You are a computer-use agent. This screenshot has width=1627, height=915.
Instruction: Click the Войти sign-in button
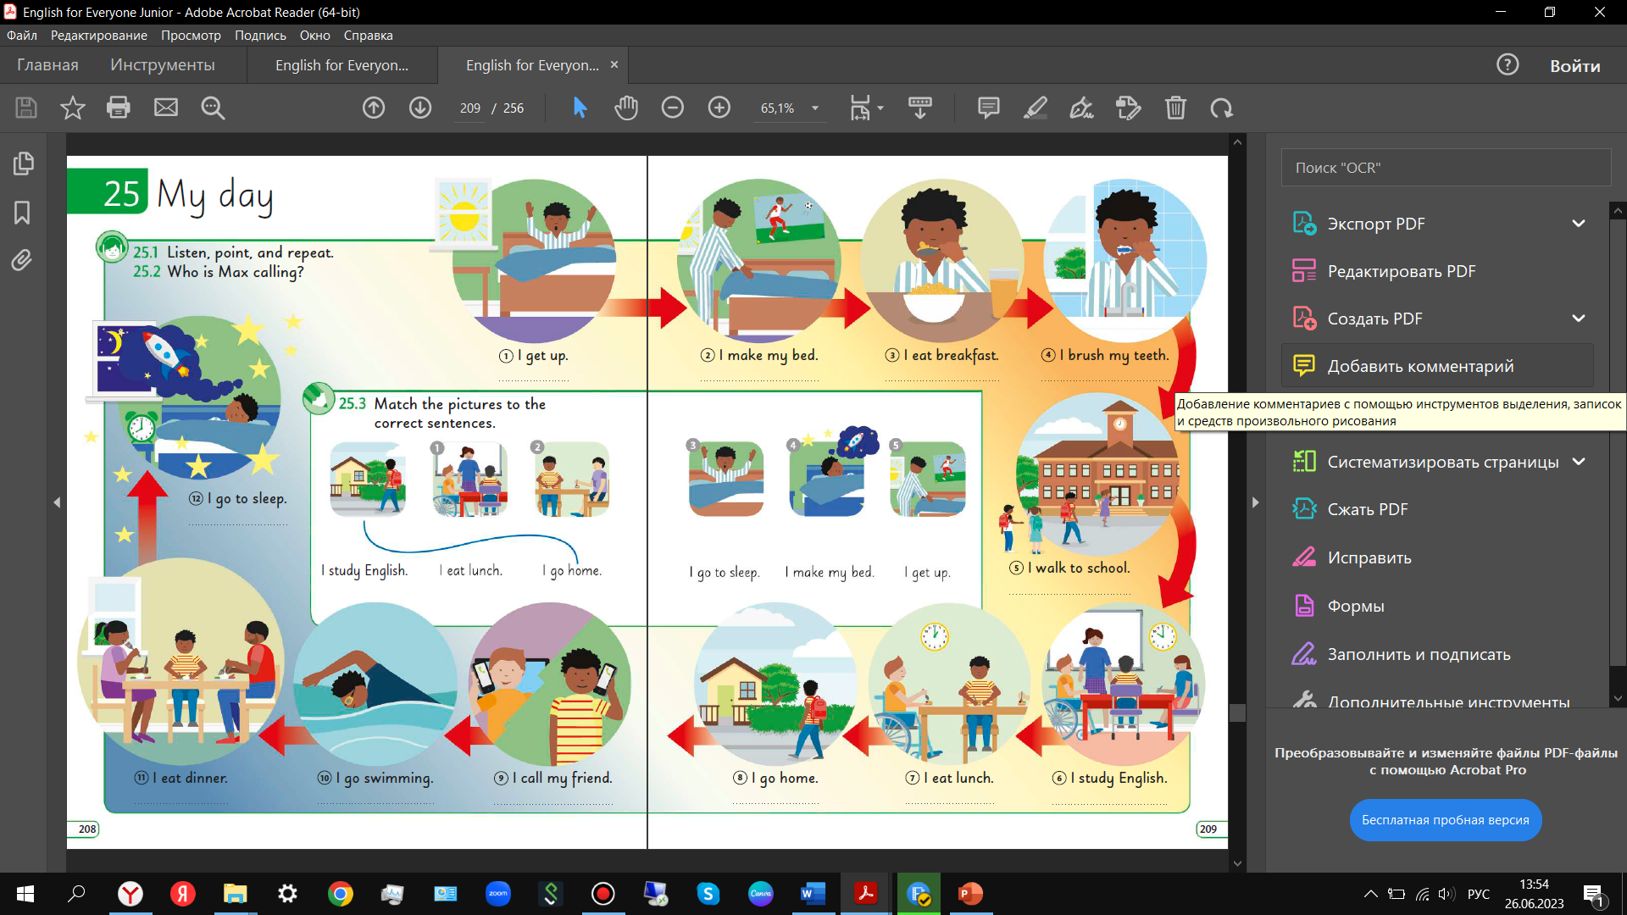click(1574, 66)
